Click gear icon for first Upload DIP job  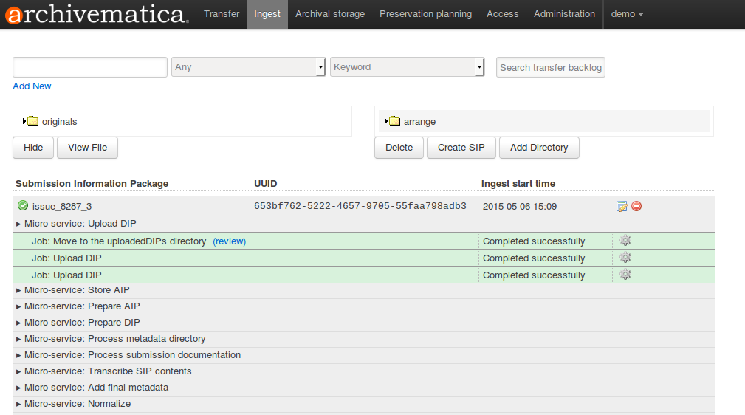point(625,258)
